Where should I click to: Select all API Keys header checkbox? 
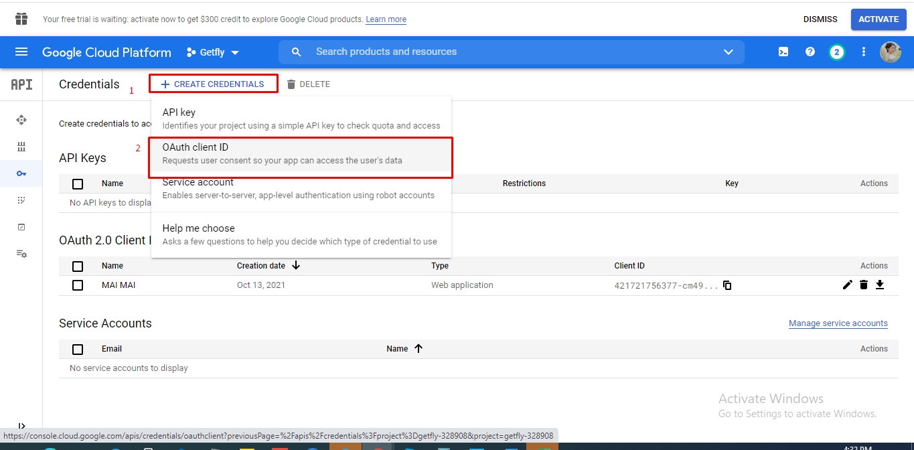click(78, 183)
